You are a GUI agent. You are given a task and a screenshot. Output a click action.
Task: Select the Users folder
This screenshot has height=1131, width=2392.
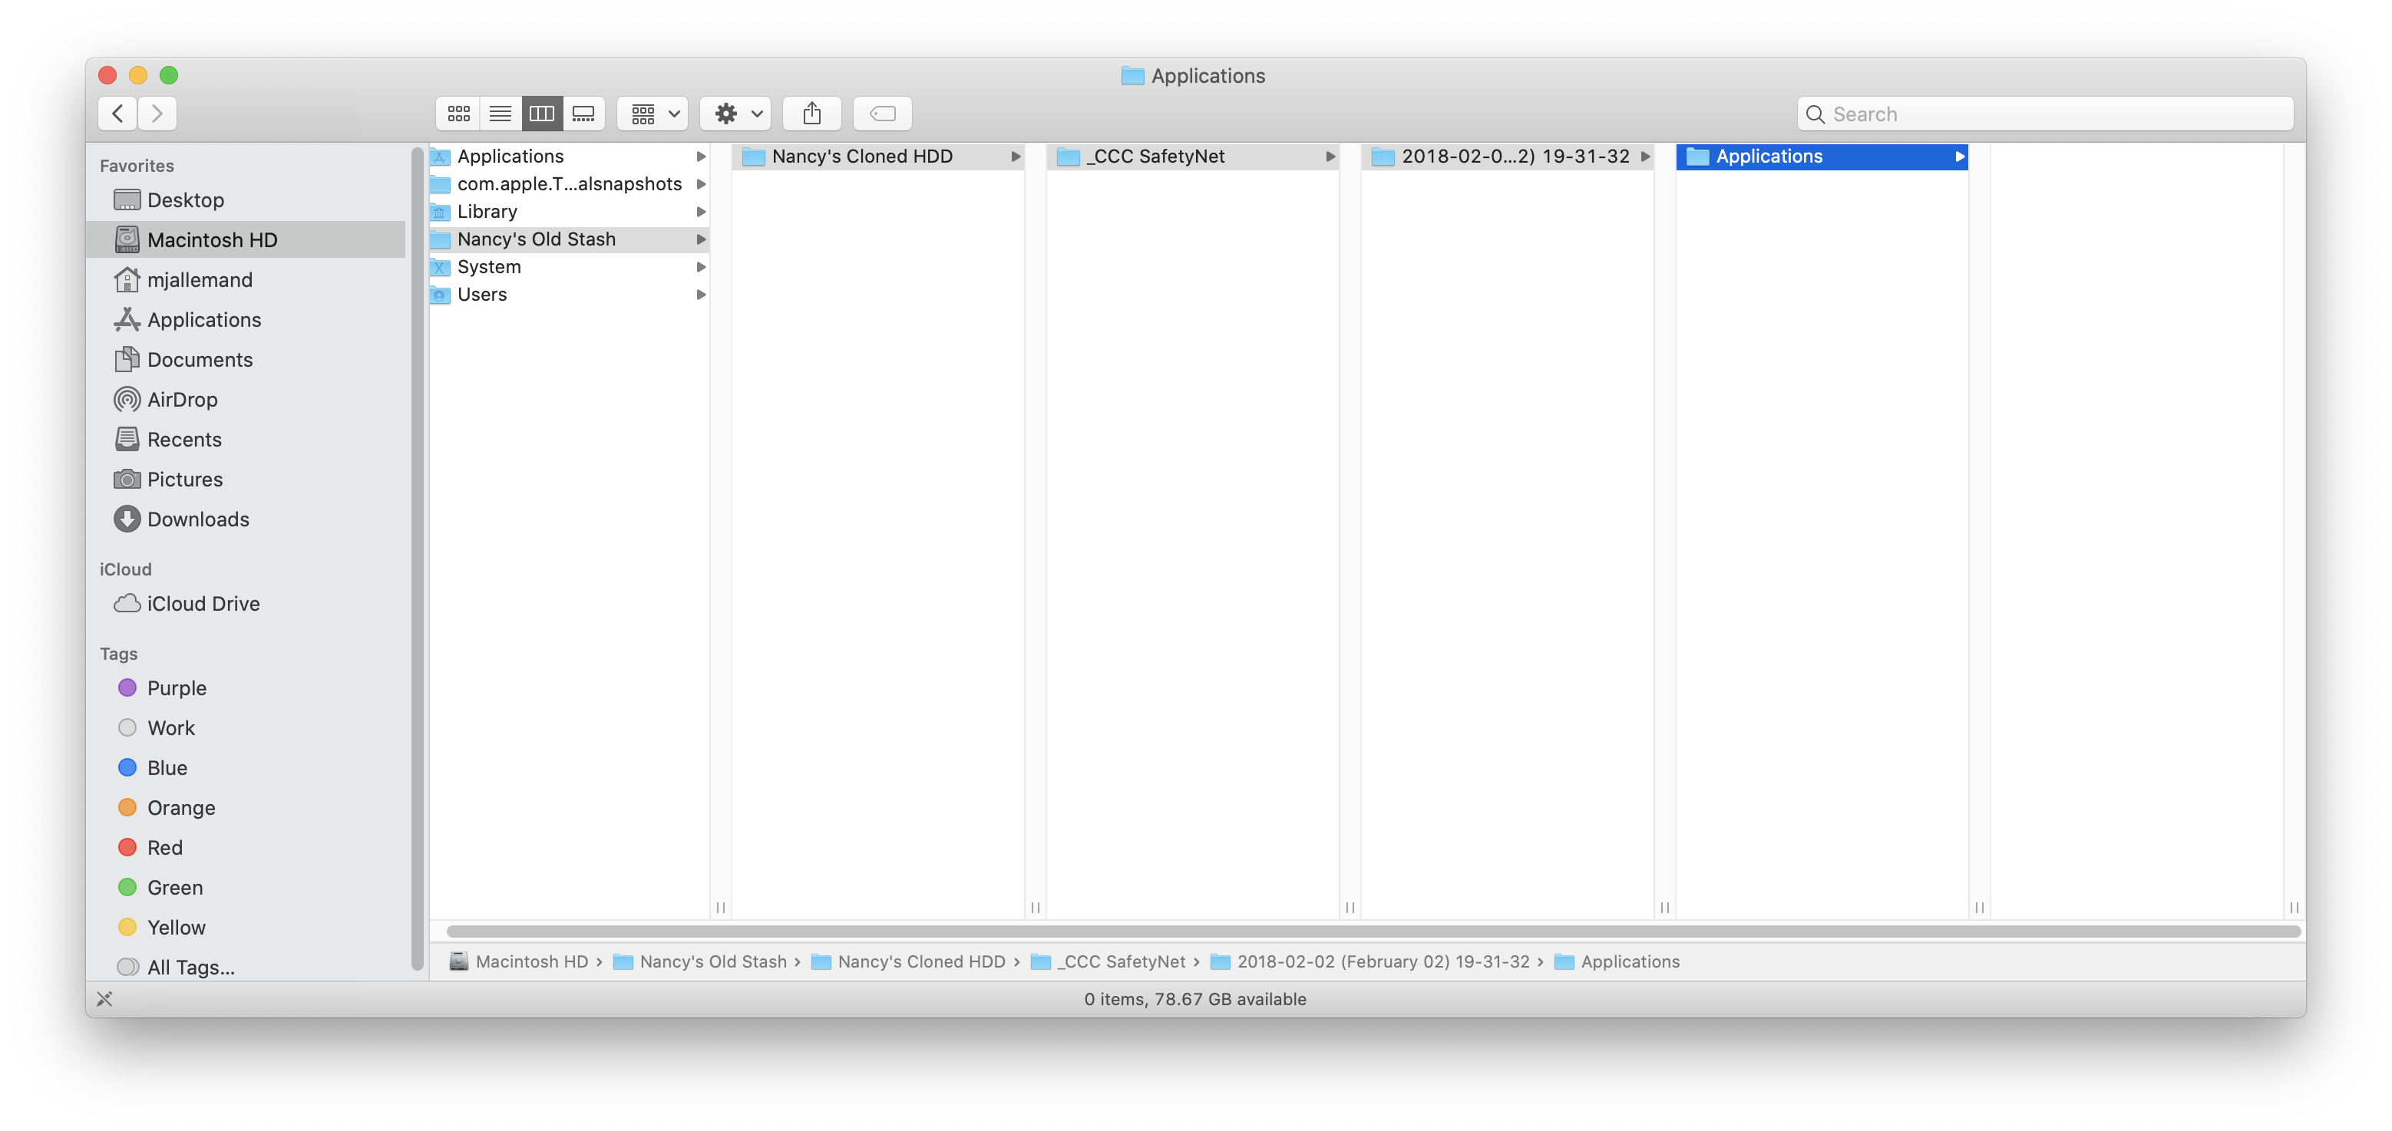click(x=482, y=294)
